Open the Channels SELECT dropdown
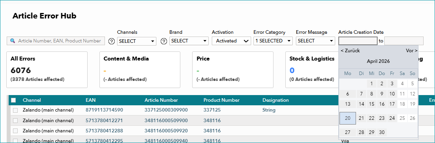Image resolution: width=435 pixels, height=143 pixels. coord(137,41)
